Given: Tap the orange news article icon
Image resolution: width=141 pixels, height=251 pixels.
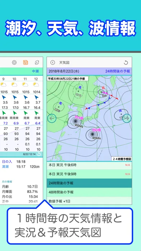Looking at the screenshot, I should pos(26,62).
